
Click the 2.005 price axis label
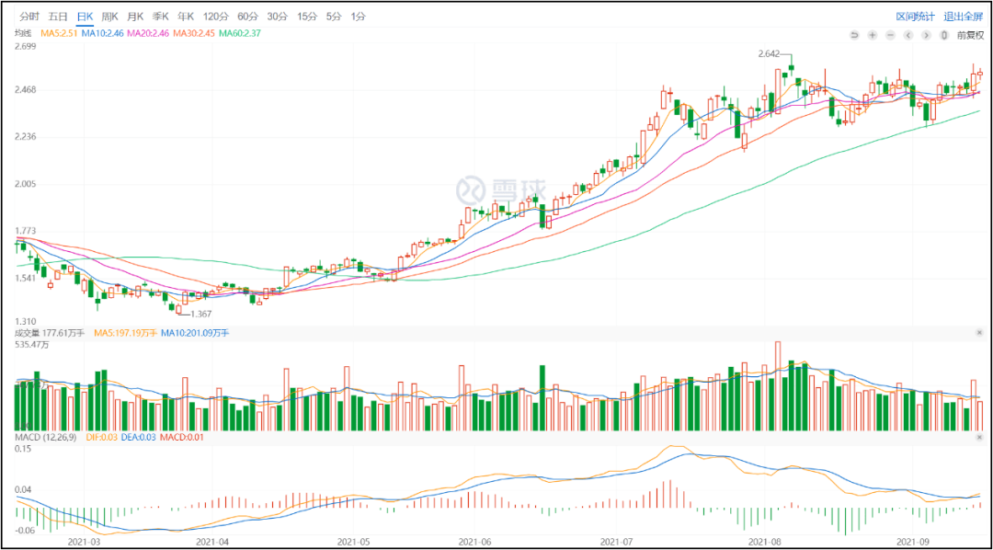26,184
